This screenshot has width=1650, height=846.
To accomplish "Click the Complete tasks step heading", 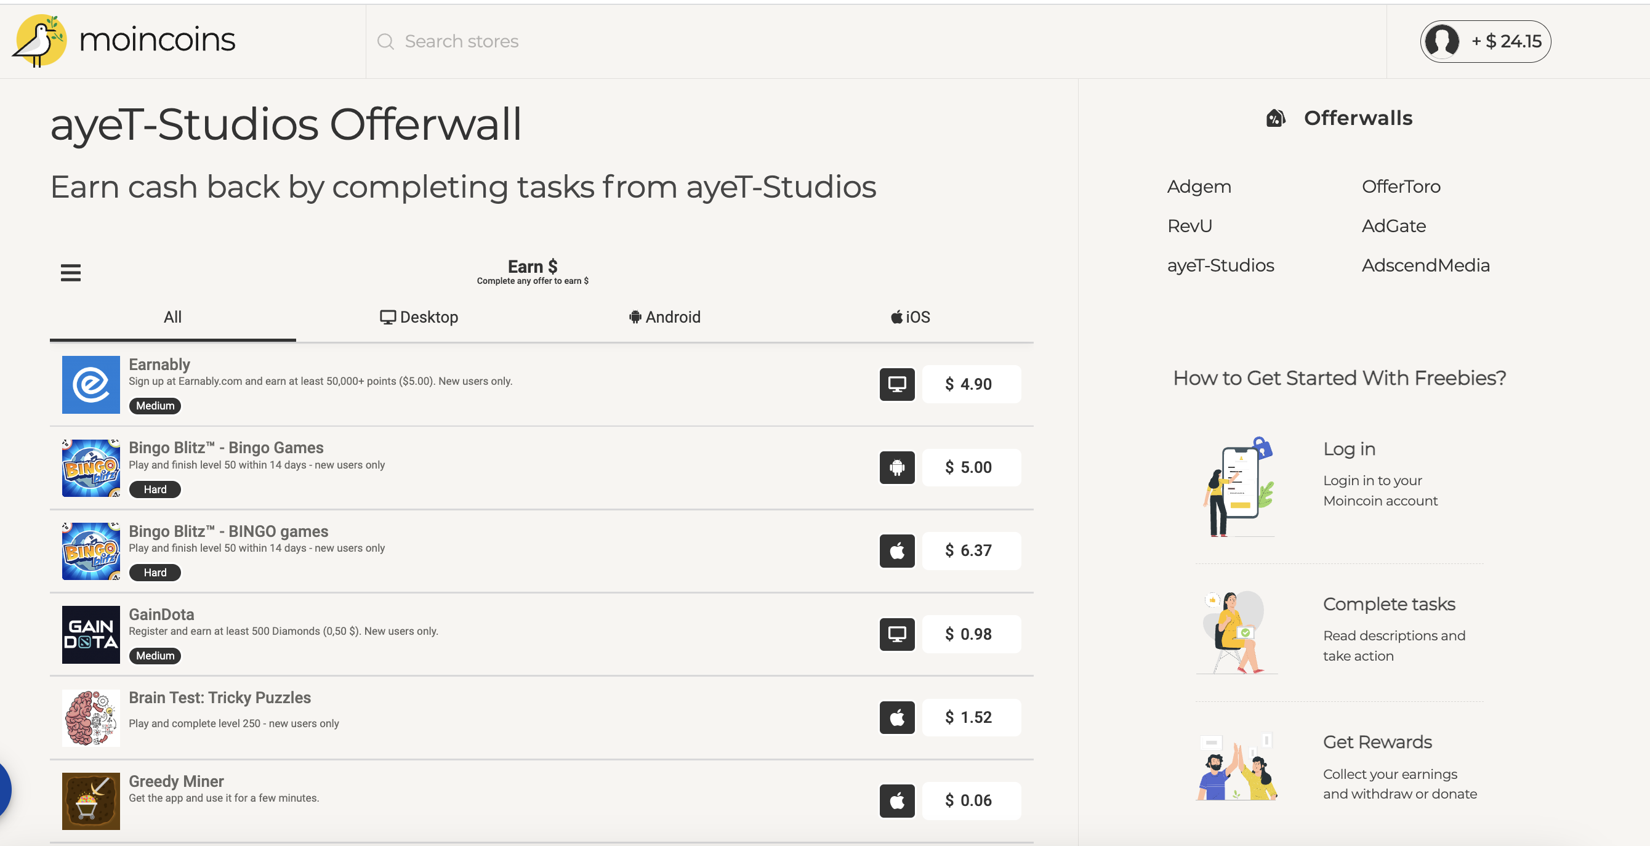I will [1389, 605].
